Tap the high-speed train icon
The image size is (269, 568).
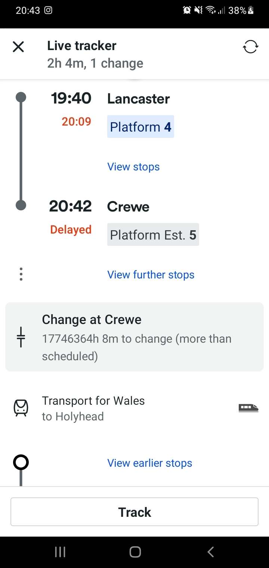point(248,408)
